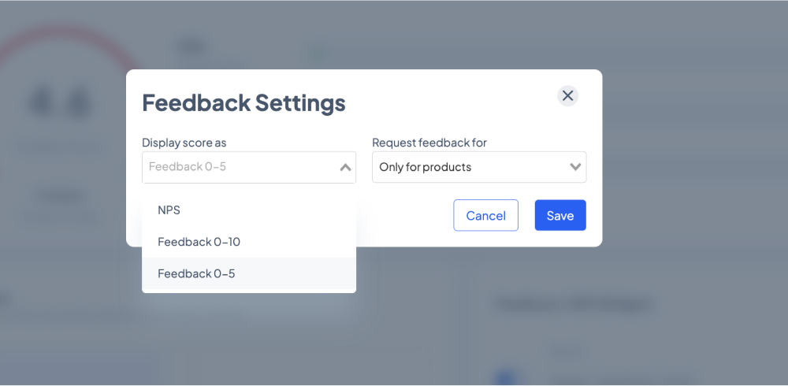Screen dimensions: 788x386
Task: Save the feedback settings
Action: coord(560,215)
